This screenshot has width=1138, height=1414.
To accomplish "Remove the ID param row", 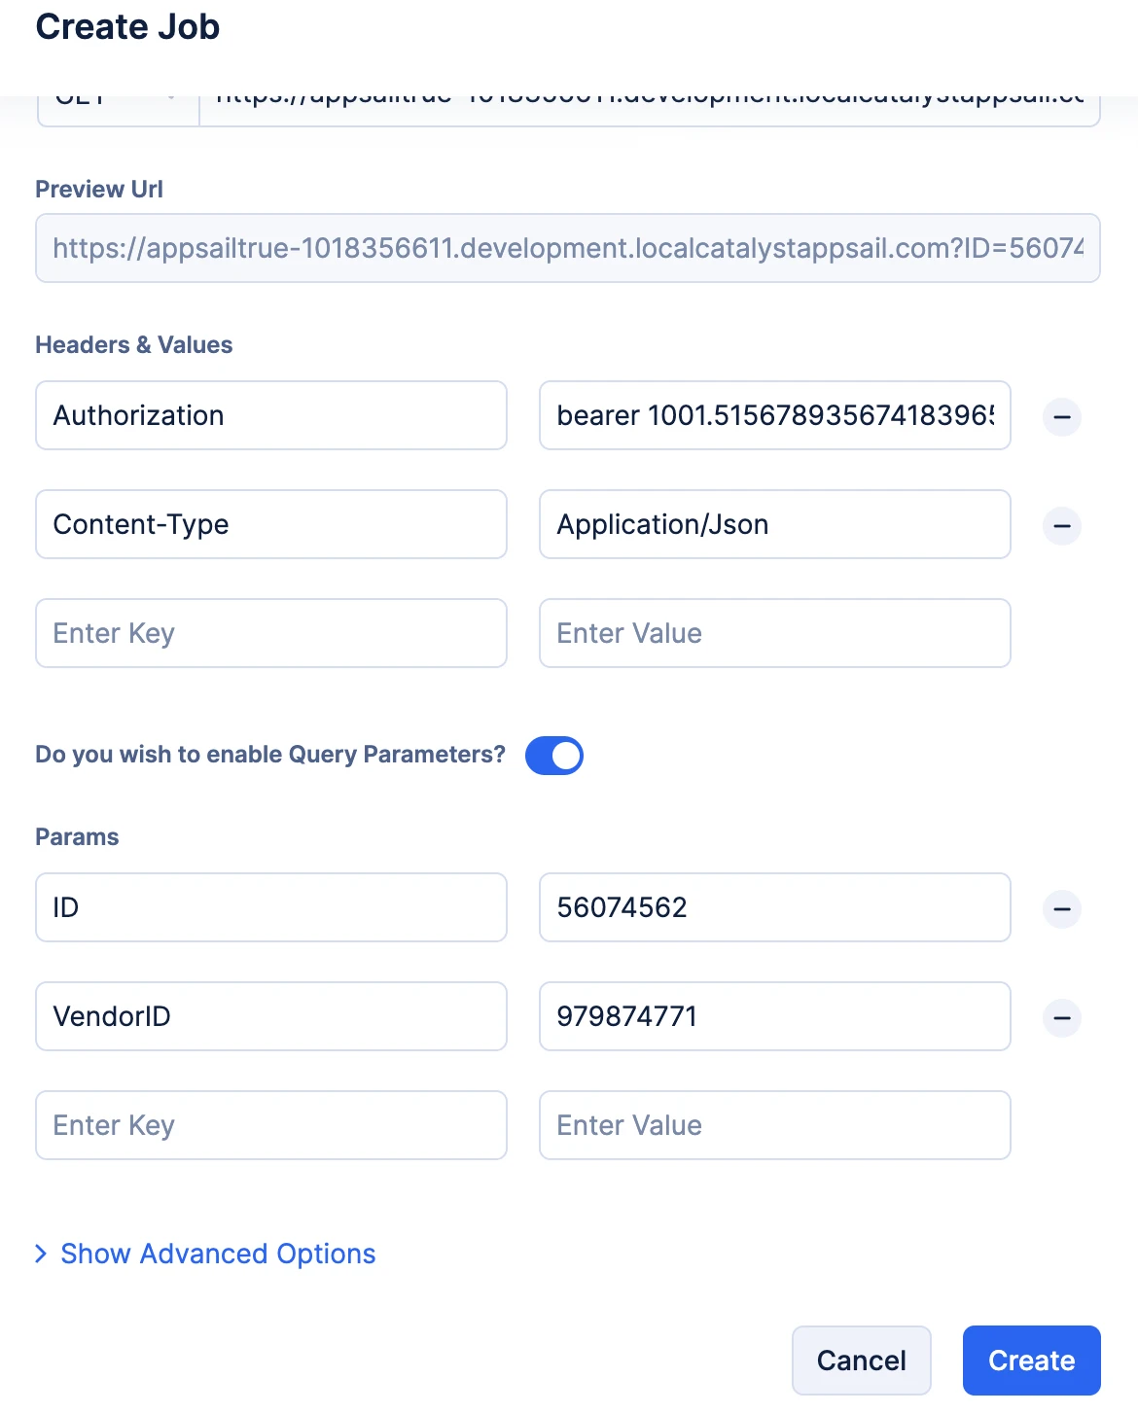I will pos(1061,909).
